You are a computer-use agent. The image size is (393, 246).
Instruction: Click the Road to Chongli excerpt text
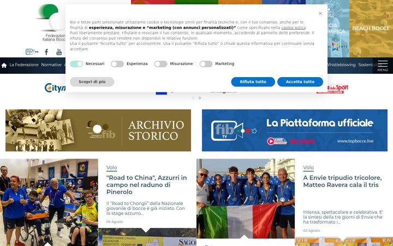coord(146,208)
